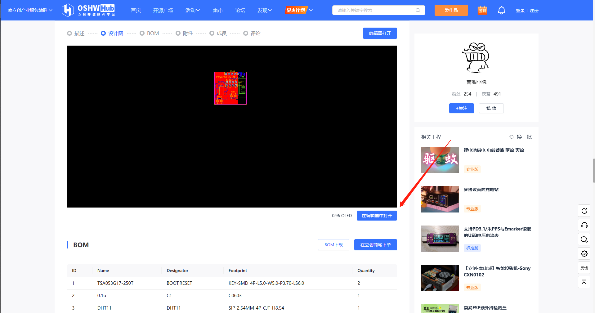Screen dimensions: 595x313
Task: Expand the 活动 menu dropdown
Action: [x=192, y=10]
